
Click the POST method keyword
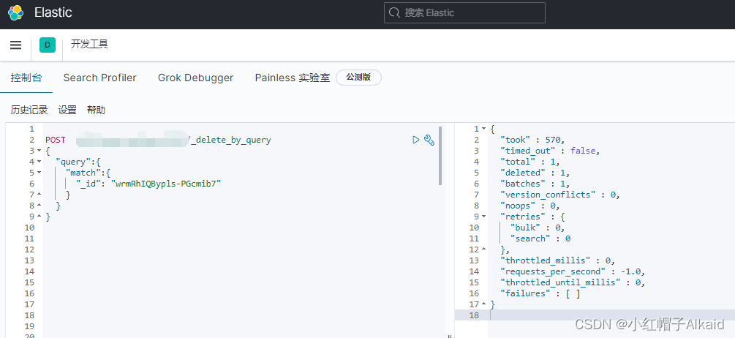56,140
